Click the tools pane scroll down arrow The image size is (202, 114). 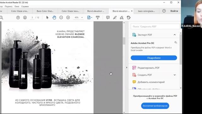click(x=181, y=88)
